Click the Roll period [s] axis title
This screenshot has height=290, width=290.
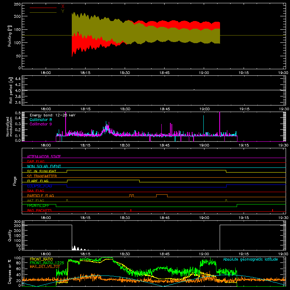tap(11, 90)
